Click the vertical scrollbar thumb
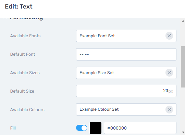This screenshot has height=135, width=185. [183, 67]
